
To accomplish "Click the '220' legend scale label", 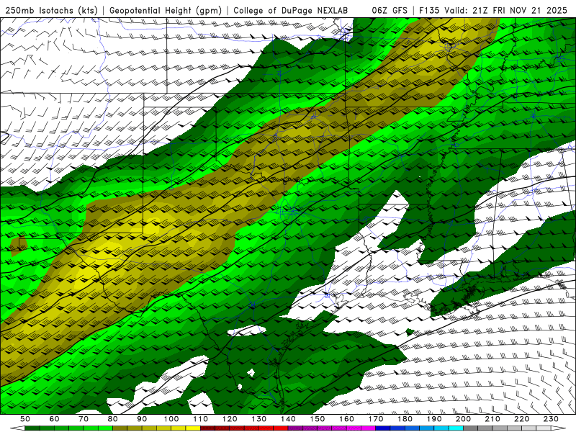I will tap(522, 419).
